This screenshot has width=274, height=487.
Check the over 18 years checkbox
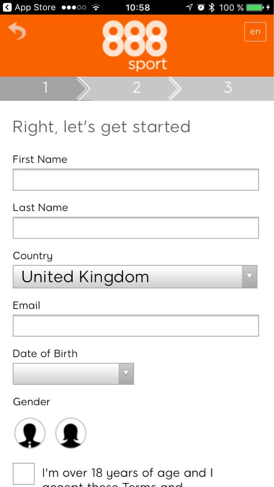(23, 474)
